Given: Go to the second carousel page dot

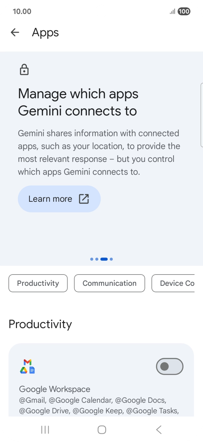Looking at the screenshot, I should pos(97,259).
